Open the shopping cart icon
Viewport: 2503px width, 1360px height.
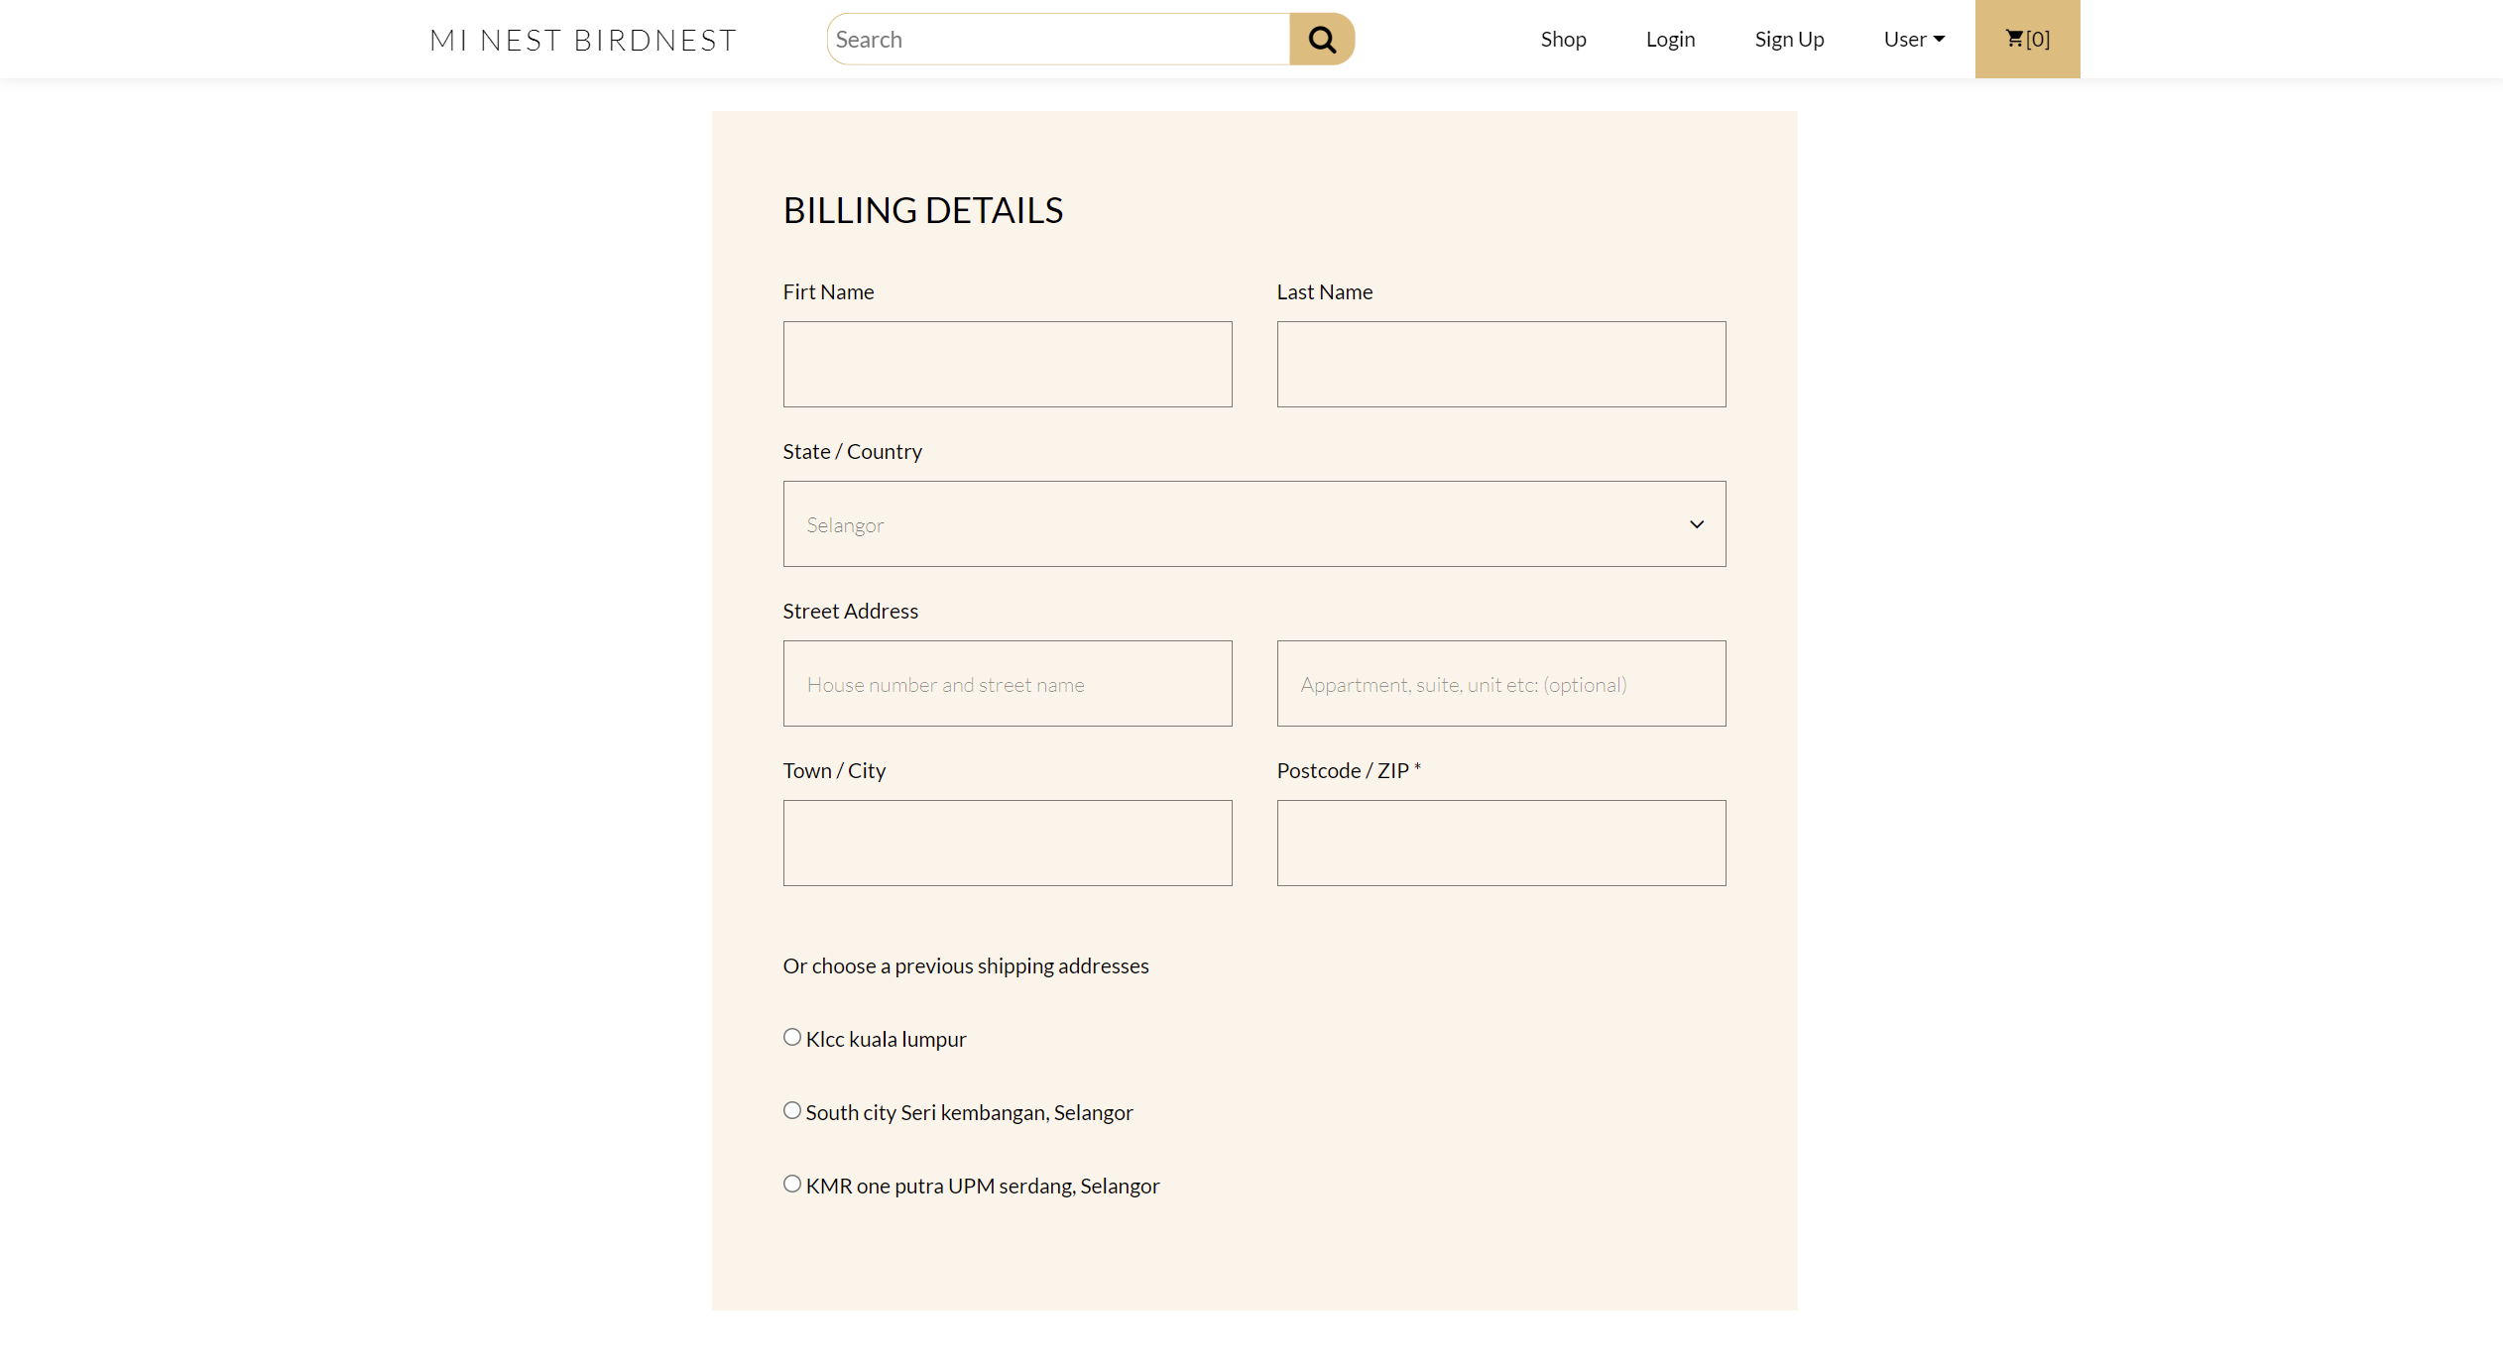(2027, 39)
